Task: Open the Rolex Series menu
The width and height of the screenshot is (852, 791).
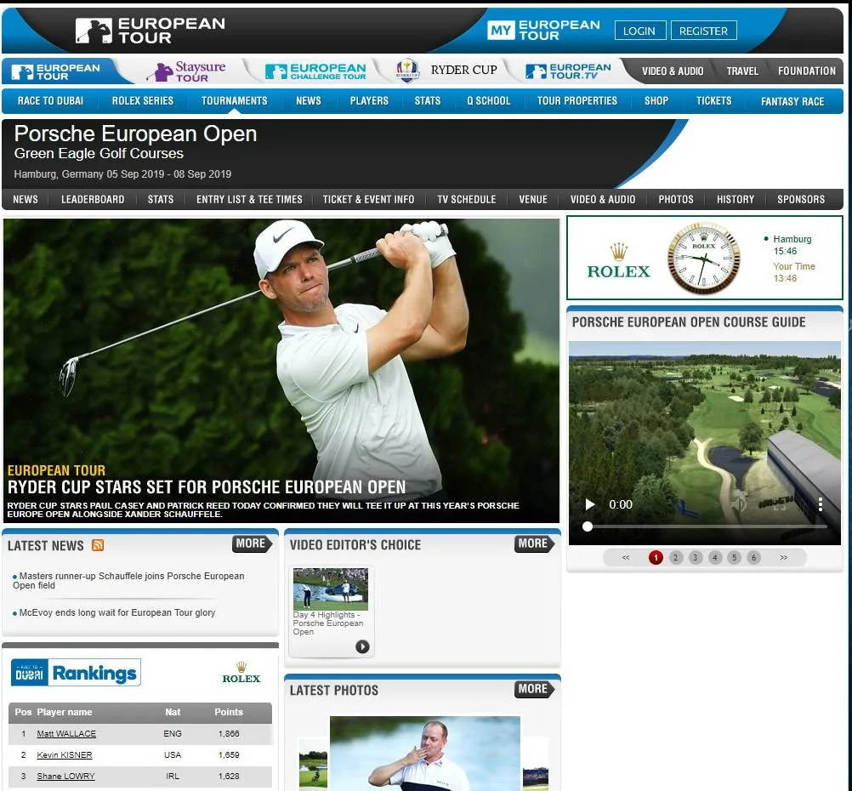Action: point(142,101)
